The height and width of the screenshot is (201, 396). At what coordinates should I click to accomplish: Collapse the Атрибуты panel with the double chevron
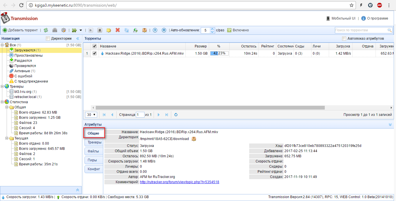click(390, 125)
